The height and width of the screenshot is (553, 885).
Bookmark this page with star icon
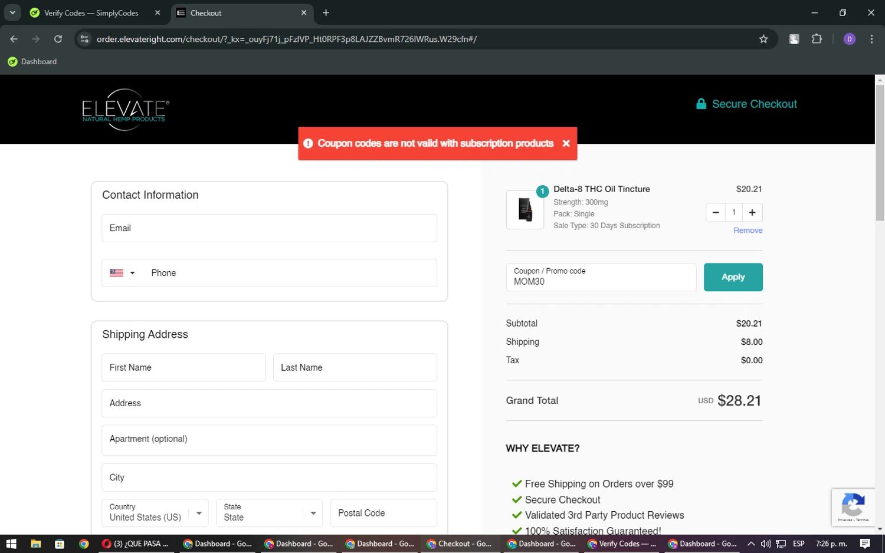click(763, 39)
